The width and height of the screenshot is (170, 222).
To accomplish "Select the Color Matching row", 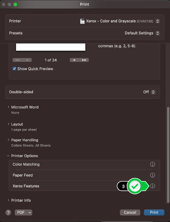I will tap(84, 164).
